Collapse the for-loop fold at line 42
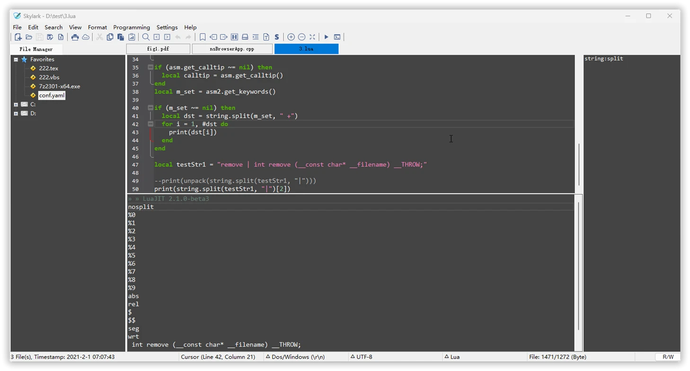 tap(150, 124)
